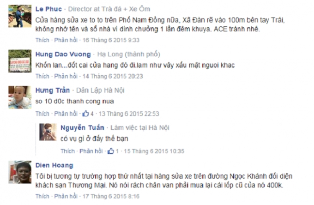314x205 pixels.
Task: Like Hung Dao Vuong's comment with Thích
Action: [42, 76]
